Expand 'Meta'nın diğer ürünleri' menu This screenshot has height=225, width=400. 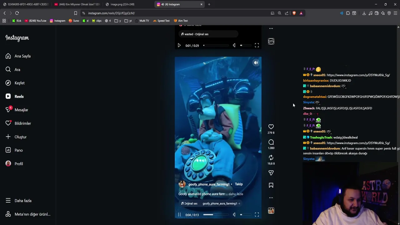(x=28, y=214)
